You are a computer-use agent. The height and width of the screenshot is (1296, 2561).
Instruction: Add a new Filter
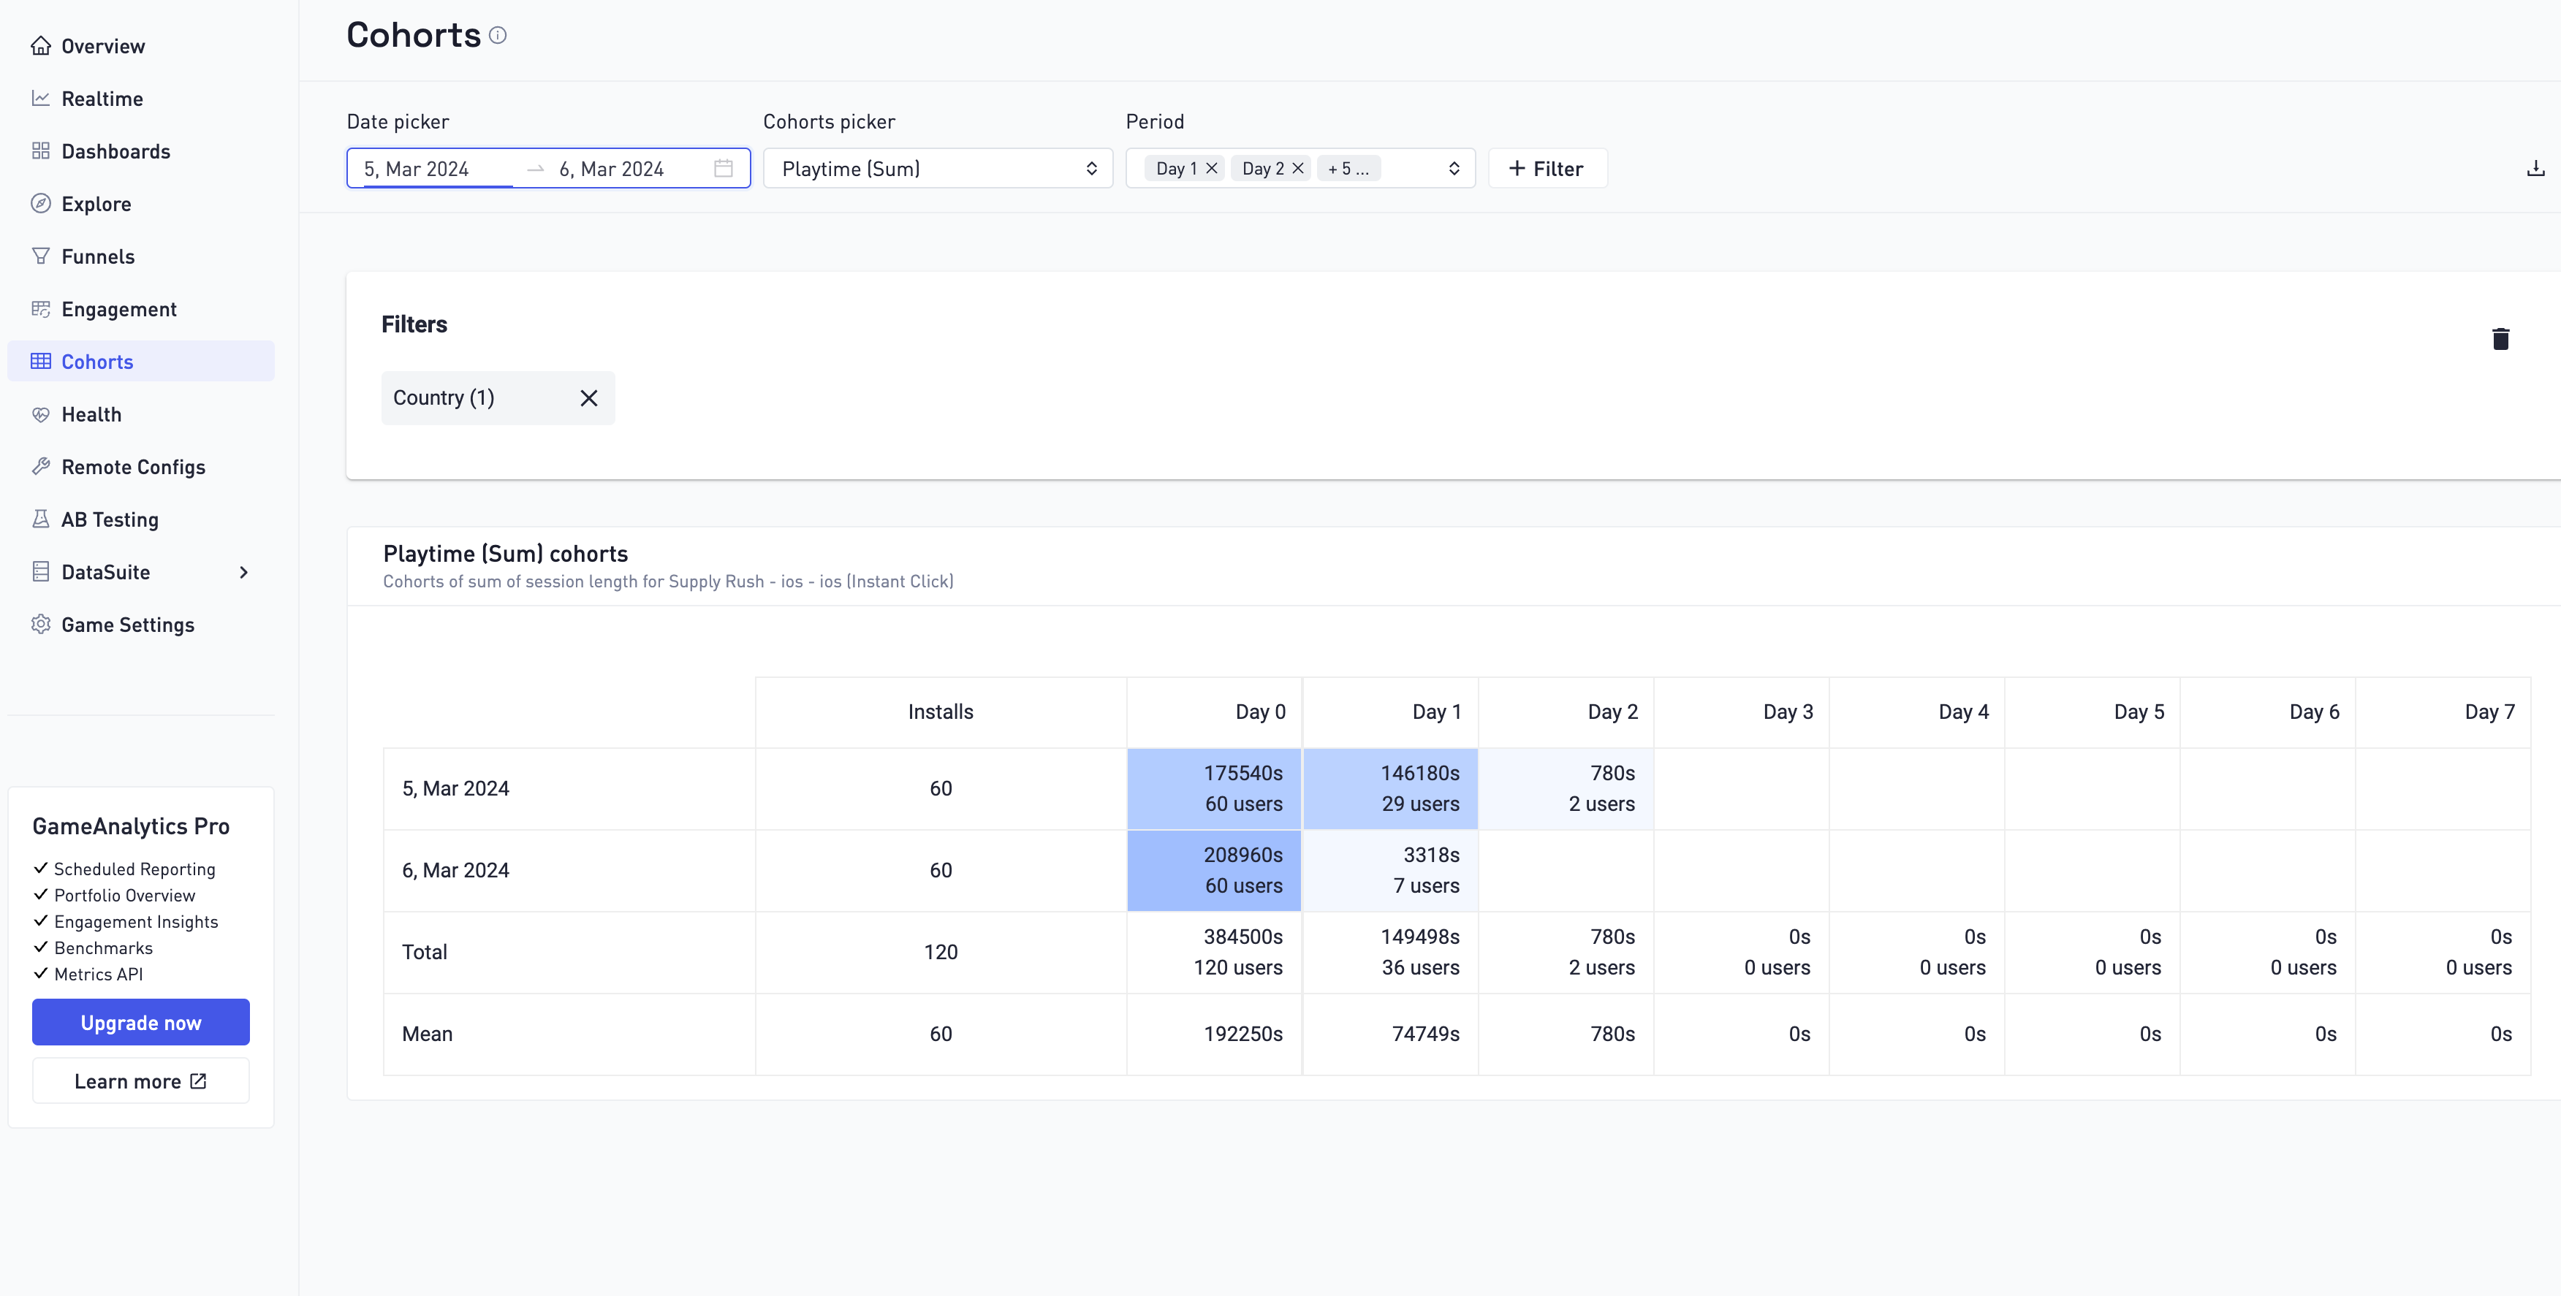tap(1547, 169)
